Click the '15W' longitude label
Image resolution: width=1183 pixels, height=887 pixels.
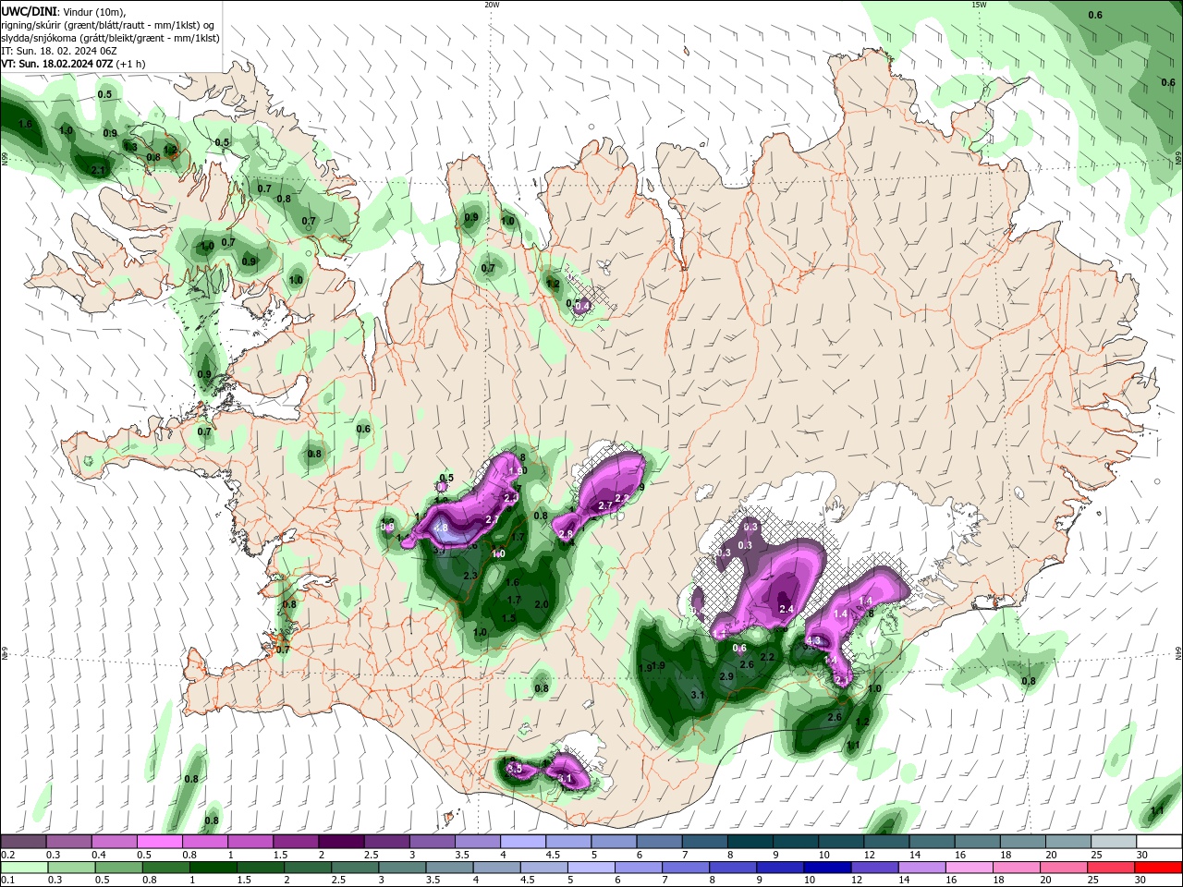(x=979, y=5)
